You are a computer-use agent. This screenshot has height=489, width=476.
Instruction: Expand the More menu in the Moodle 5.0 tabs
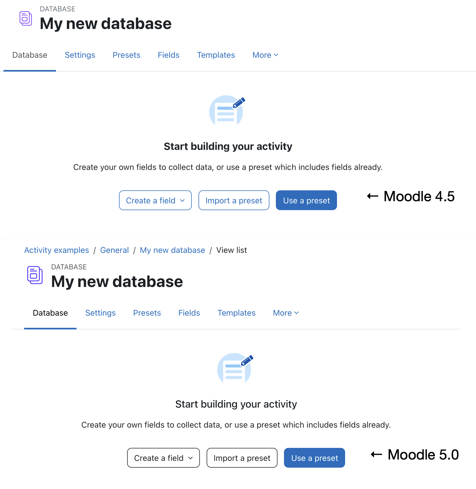[286, 313]
